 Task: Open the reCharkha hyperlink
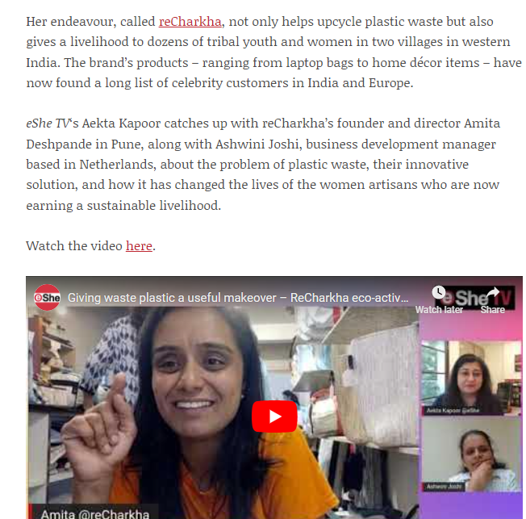click(x=190, y=22)
